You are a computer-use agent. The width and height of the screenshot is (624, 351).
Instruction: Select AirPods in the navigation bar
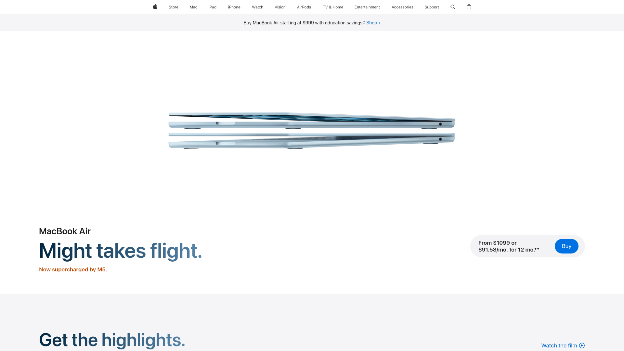(304, 7)
